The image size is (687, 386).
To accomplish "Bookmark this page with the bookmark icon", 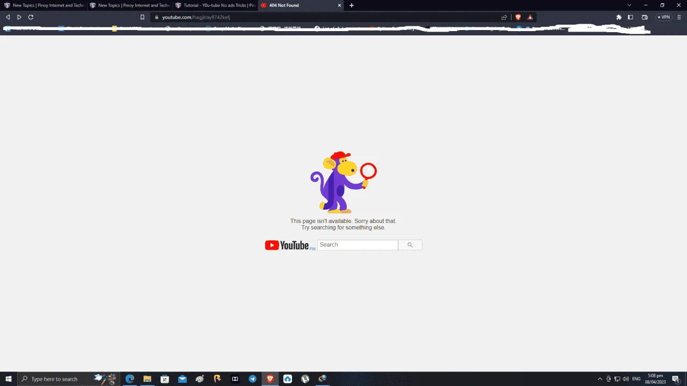I will click(142, 17).
